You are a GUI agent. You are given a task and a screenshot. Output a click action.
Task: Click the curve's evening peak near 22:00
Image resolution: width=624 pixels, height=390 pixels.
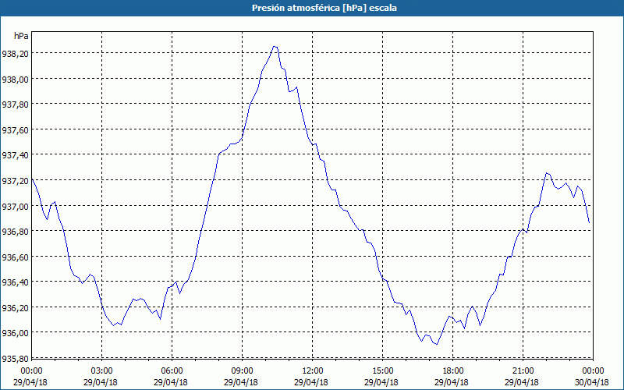coord(547,172)
